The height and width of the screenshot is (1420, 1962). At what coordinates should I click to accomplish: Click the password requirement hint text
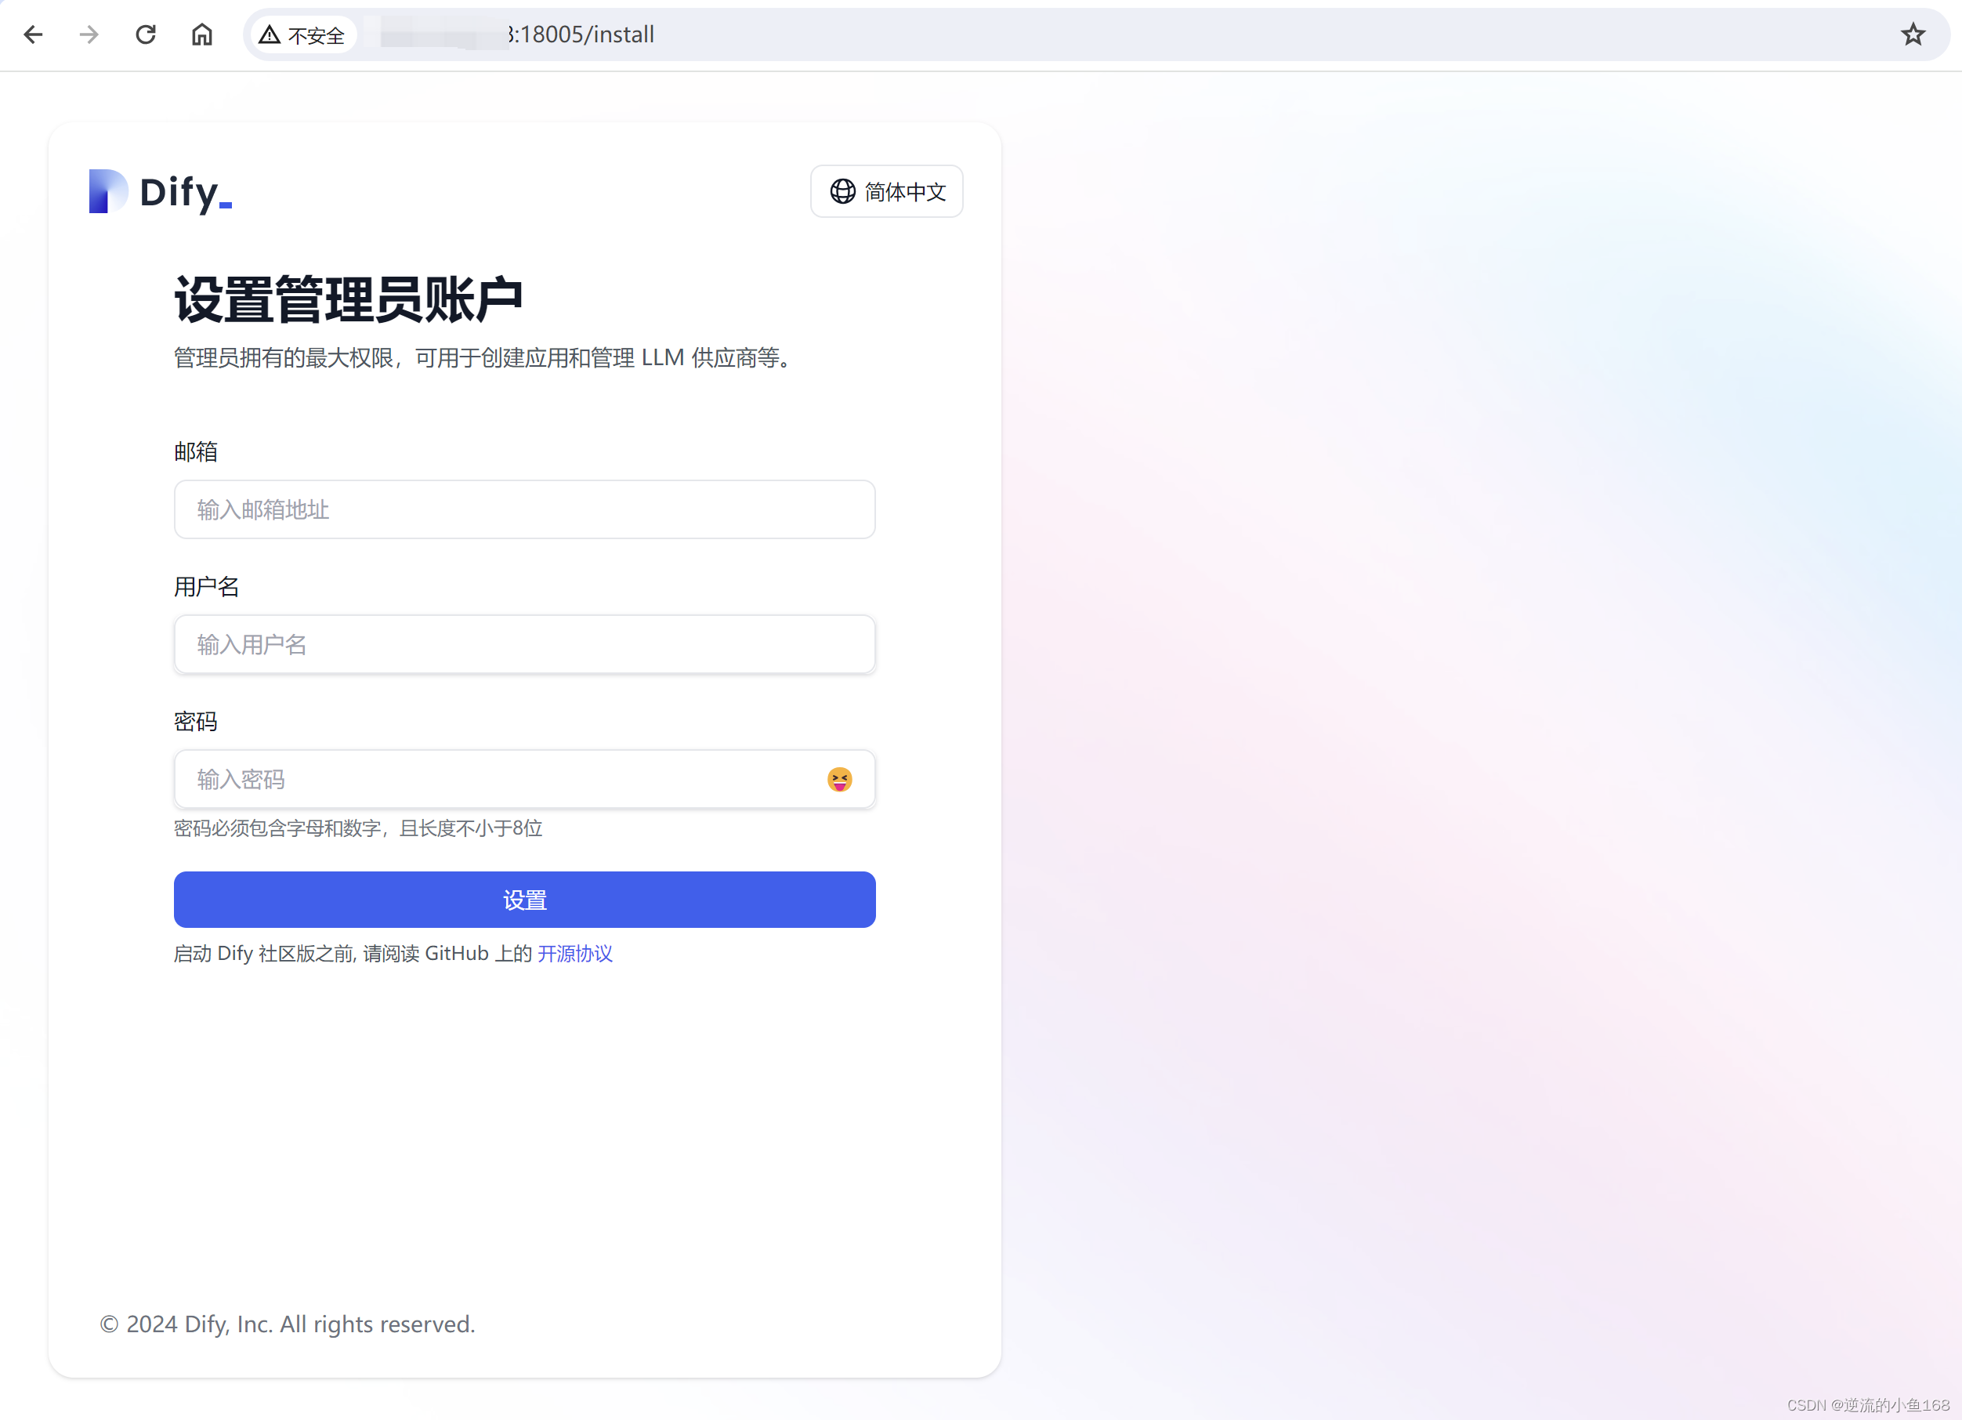pyautogui.click(x=358, y=828)
